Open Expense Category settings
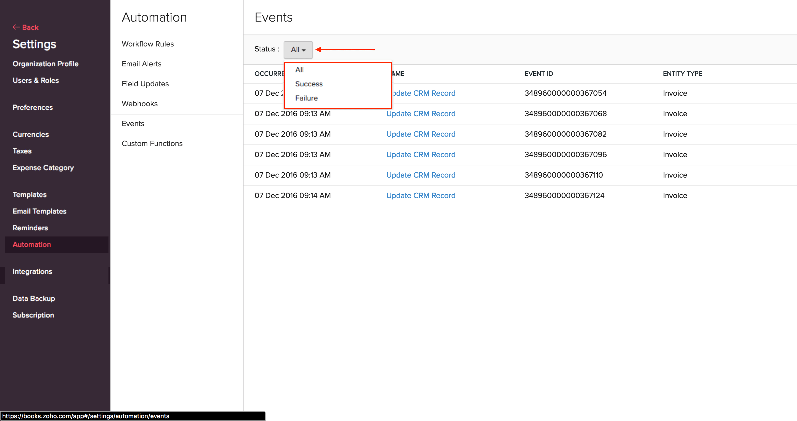Screen dimensions: 797x421 pos(43,168)
